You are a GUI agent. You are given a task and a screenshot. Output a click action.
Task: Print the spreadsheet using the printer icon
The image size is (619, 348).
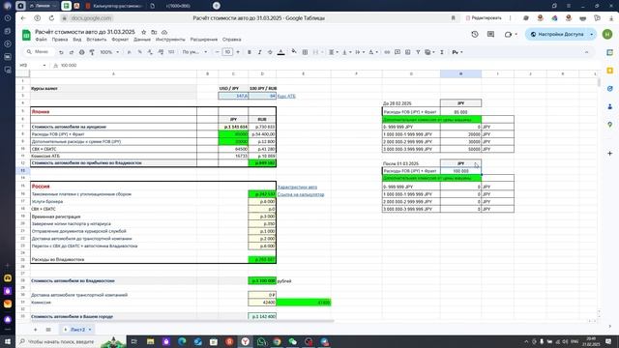(x=81, y=52)
